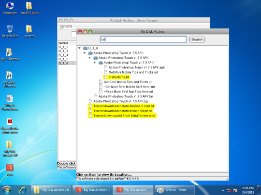Collapse the D_1_6 root tree node
Viewport: 261px width, 195px height.
80,48
